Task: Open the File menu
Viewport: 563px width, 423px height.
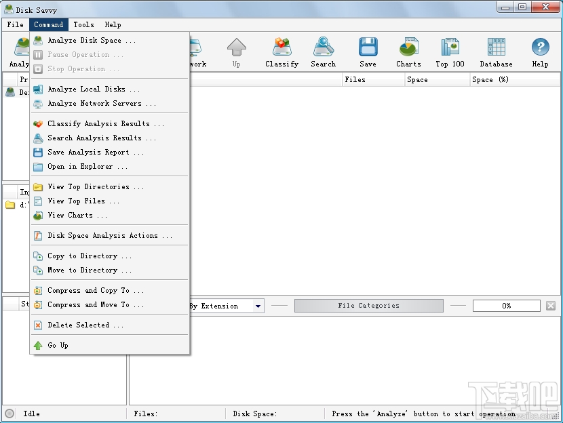Action: click(15, 25)
